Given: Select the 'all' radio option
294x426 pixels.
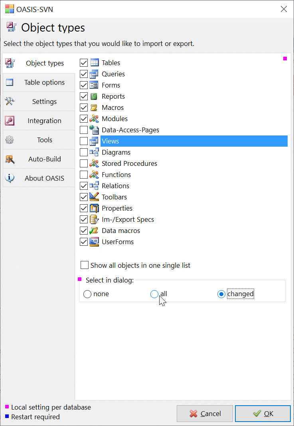Looking at the screenshot, I should [154, 294].
